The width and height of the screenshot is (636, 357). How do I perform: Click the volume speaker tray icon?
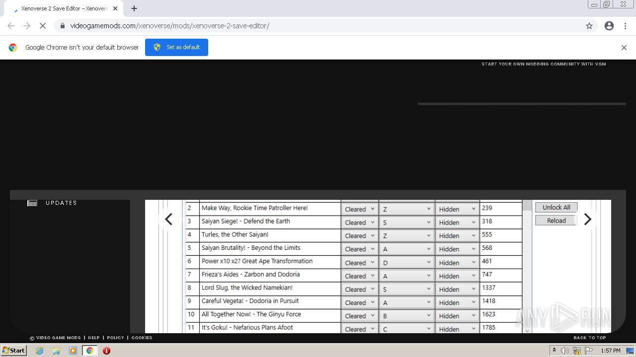(564, 351)
